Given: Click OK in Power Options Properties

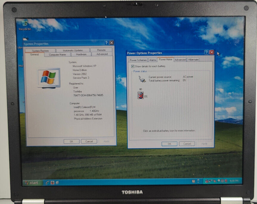Looking at the screenshot, I should pos(170,144).
